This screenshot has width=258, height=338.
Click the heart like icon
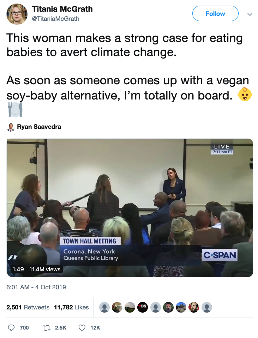82,328
